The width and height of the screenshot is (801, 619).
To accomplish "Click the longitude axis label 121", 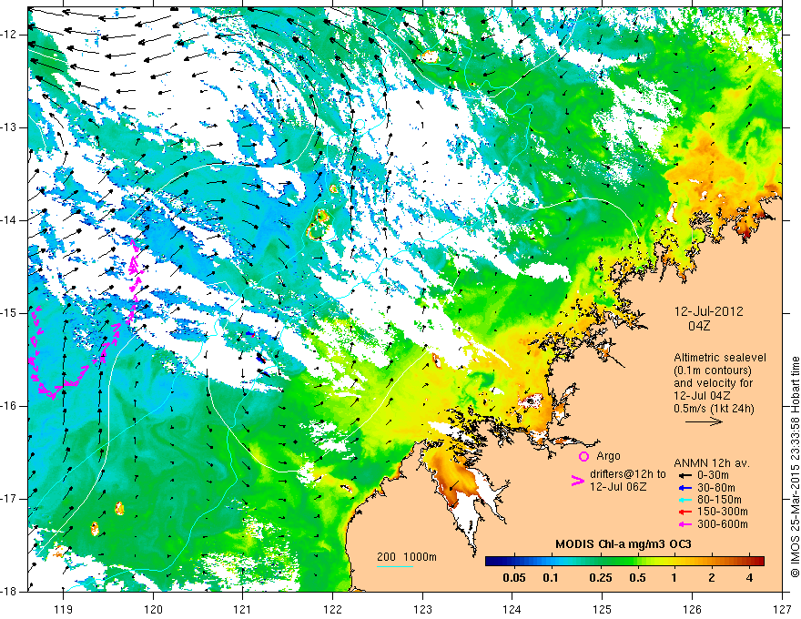I will coord(243,609).
